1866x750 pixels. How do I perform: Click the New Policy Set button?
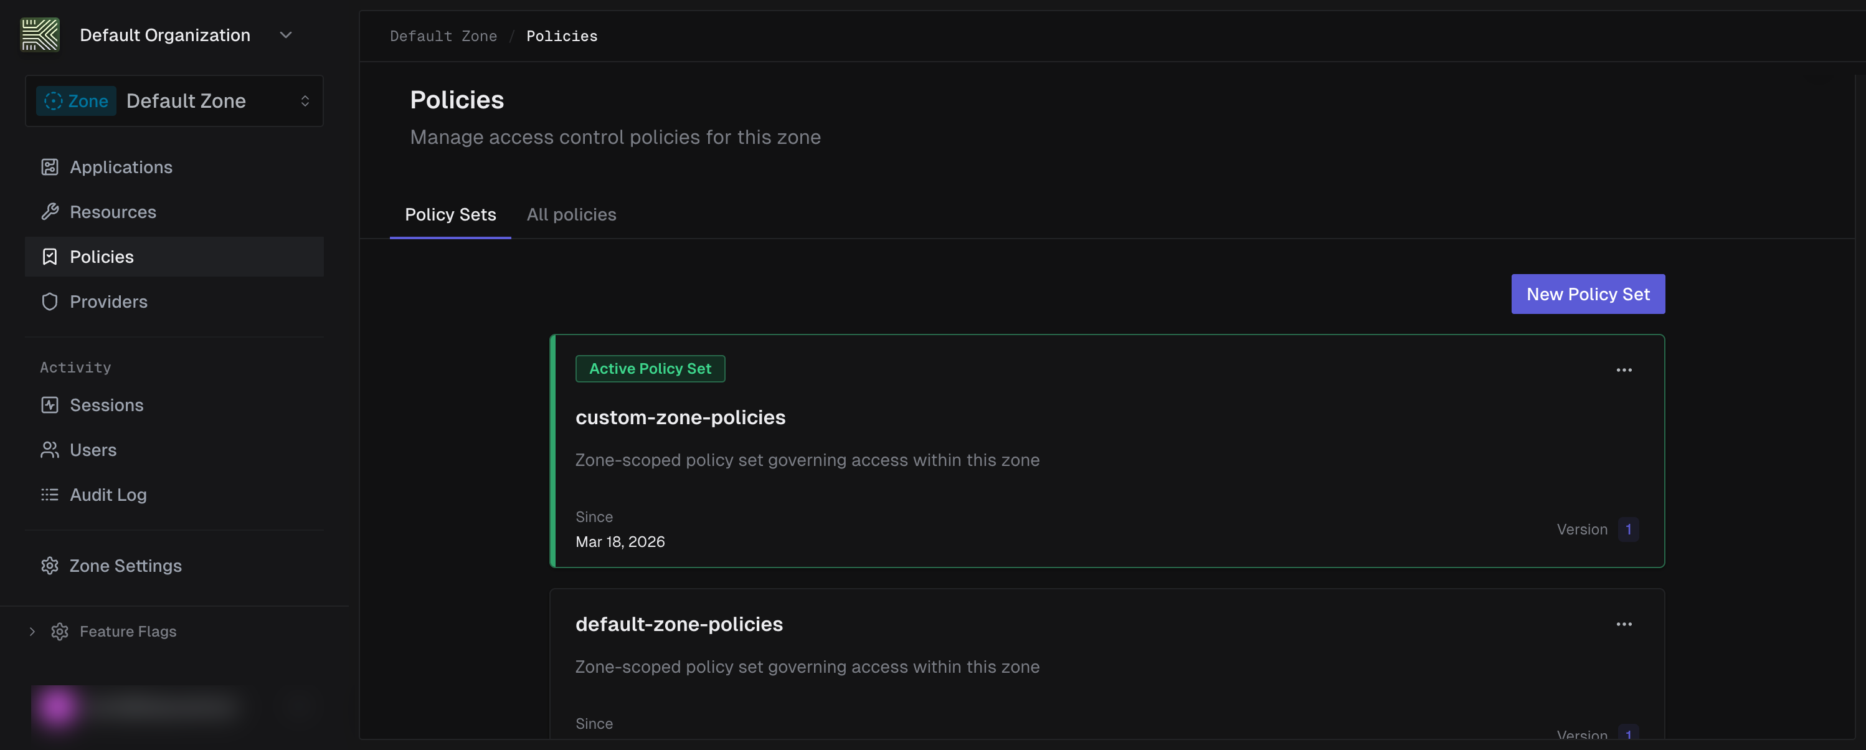pyautogui.click(x=1588, y=294)
